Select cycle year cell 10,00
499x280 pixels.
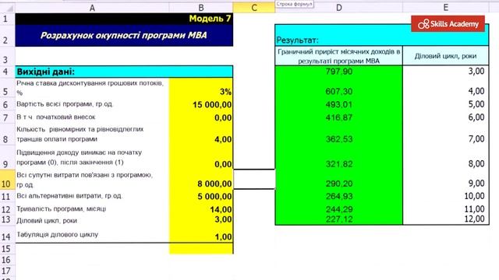[445, 196]
